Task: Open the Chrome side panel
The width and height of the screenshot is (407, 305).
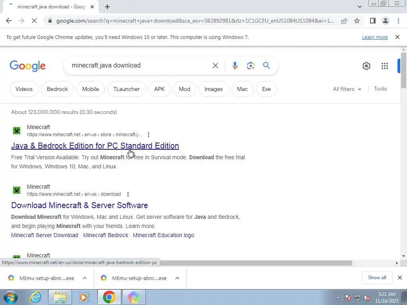Action: pos(373,21)
